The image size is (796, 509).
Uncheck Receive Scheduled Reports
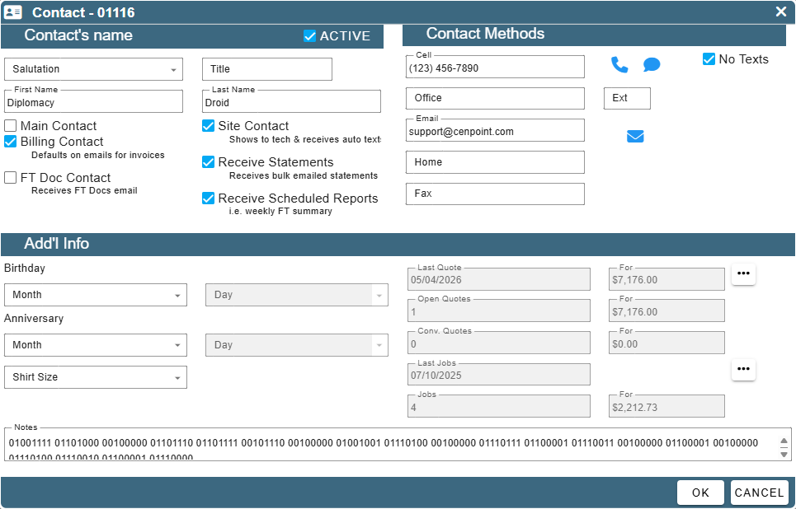[x=208, y=198]
